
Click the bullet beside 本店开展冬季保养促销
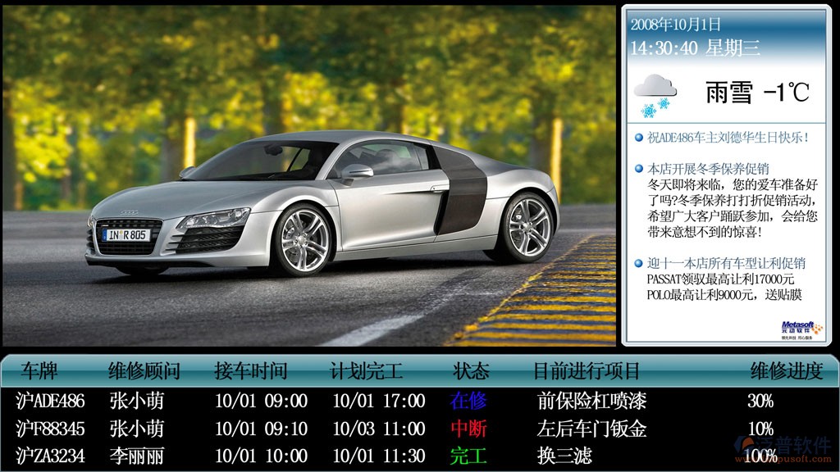[x=639, y=168]
